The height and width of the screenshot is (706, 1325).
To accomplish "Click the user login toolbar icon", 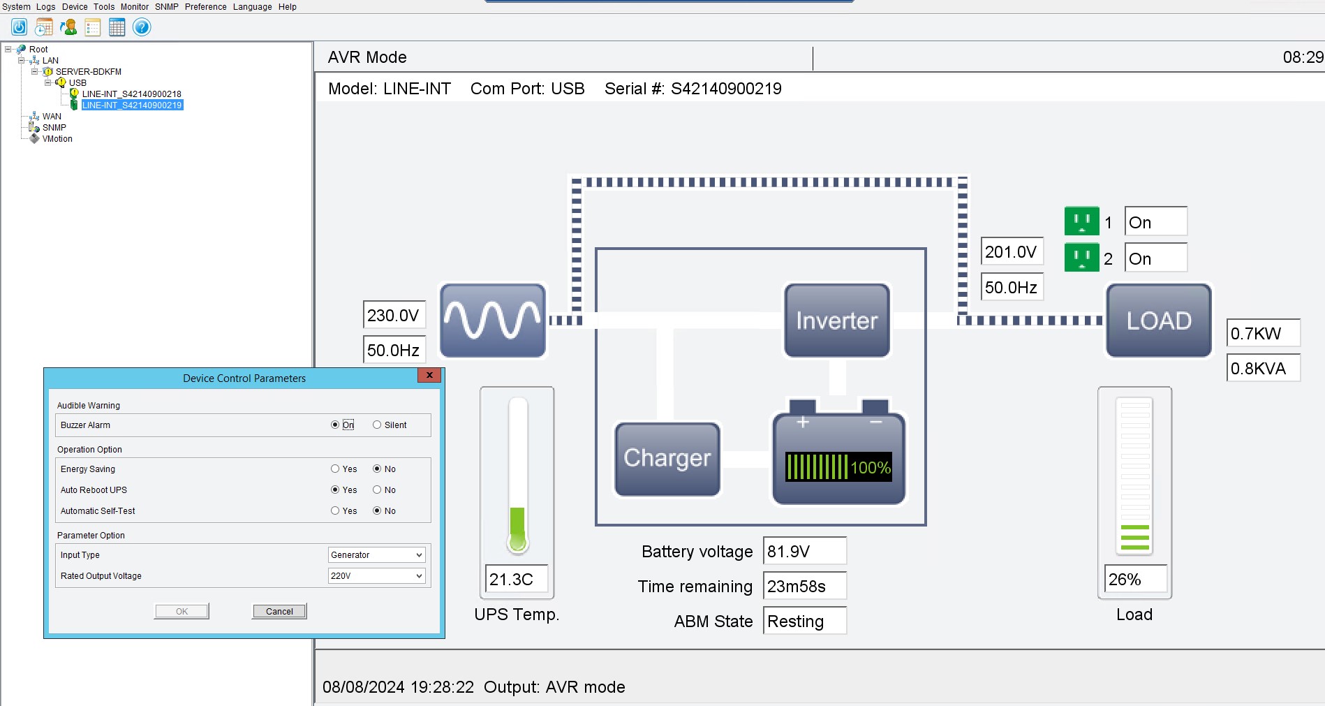I will pyautogui.click(x=68, y=27).
